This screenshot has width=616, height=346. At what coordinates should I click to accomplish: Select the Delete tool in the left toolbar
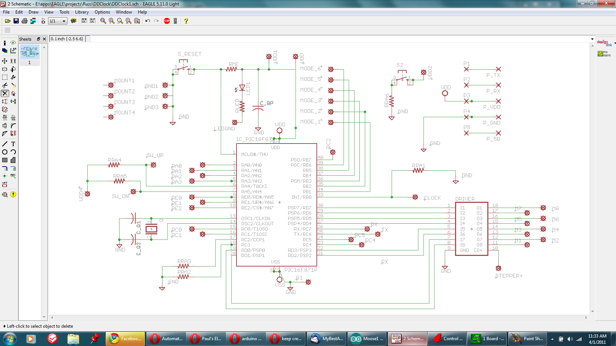(5, 93)
